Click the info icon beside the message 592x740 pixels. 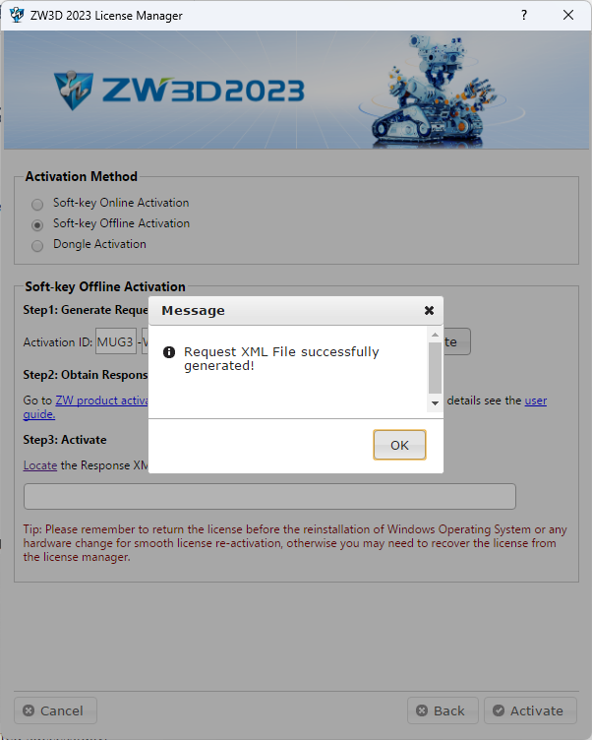tap(169, 352)
